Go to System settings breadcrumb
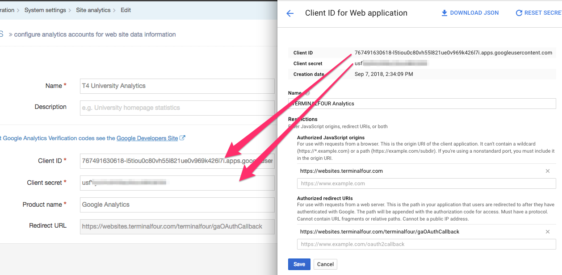This screenshot has width=562, height=275. point(45,10)
